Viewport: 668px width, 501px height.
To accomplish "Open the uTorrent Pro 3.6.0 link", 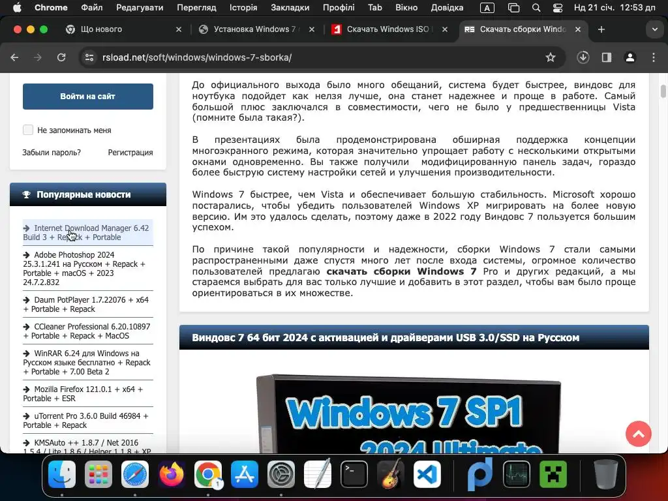I will [x=88, y=421].
